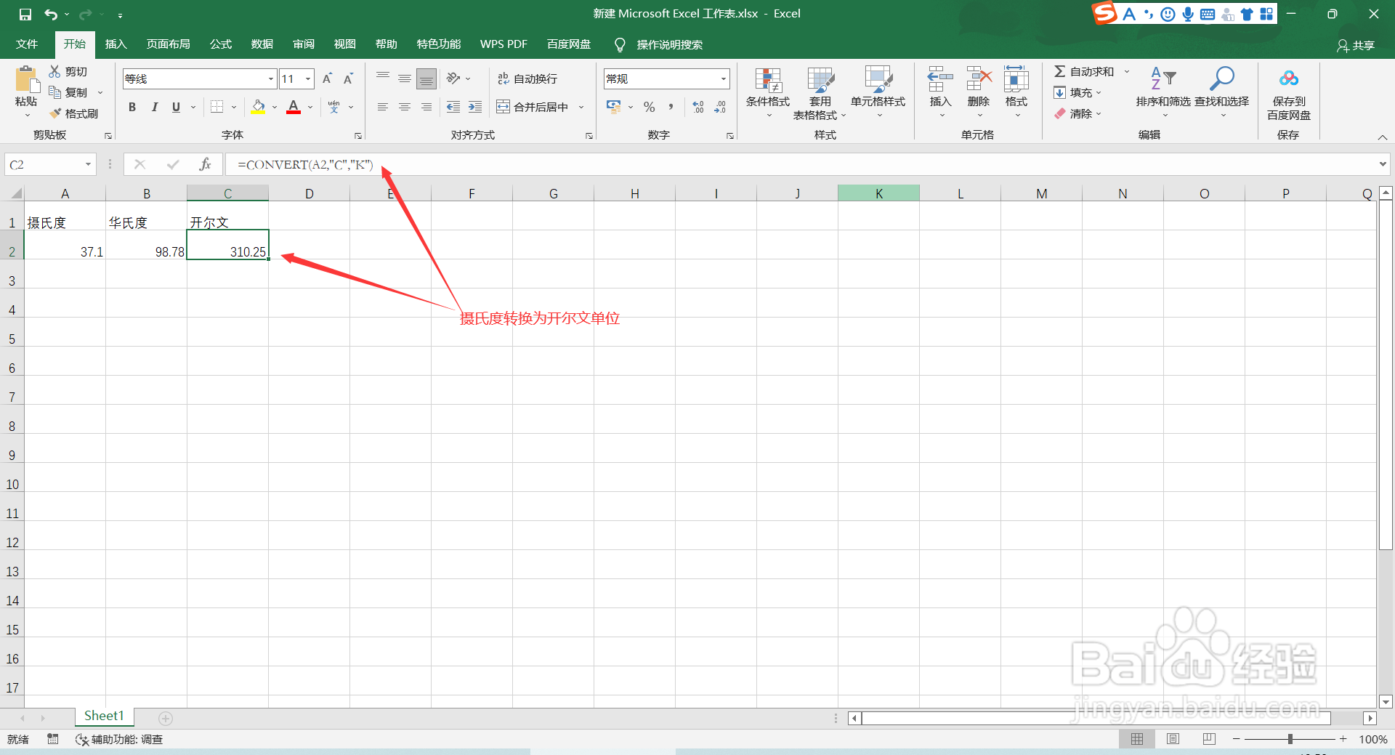The width and height of the screenshot is (1395, 755).
Task: Save to Baidu Netdisk
Action: tap(1288, 93)
